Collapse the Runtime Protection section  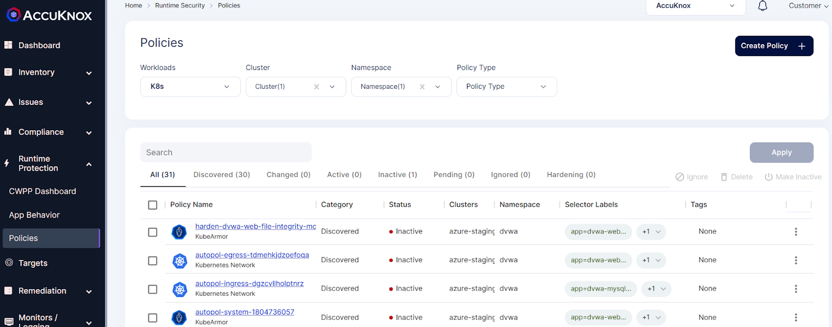click(x=89, y=164)
